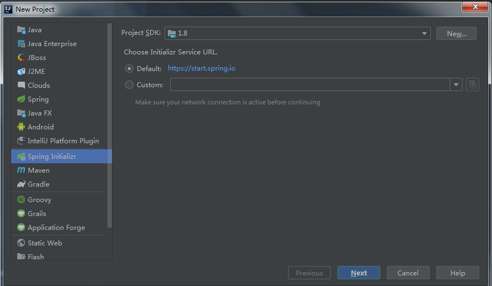This screenshot has width=492, height=286.
Task: Select Flash in the project list
Action: [x=59, y=256]
